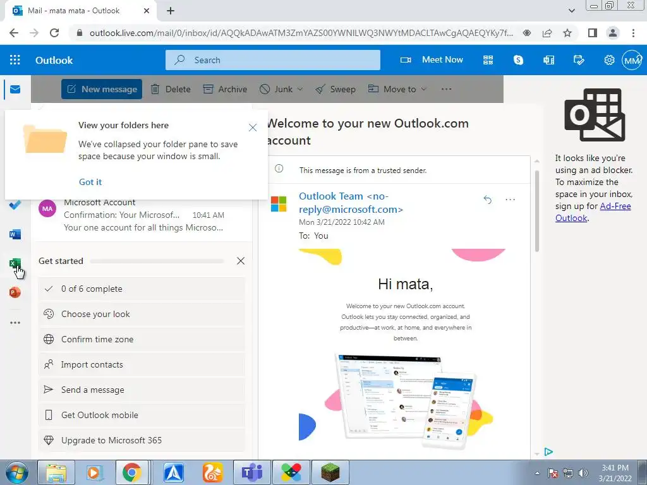Screen dimensions: 647x485
Task: Click 0 of 6 complete row
Action: tap(142, 289)
